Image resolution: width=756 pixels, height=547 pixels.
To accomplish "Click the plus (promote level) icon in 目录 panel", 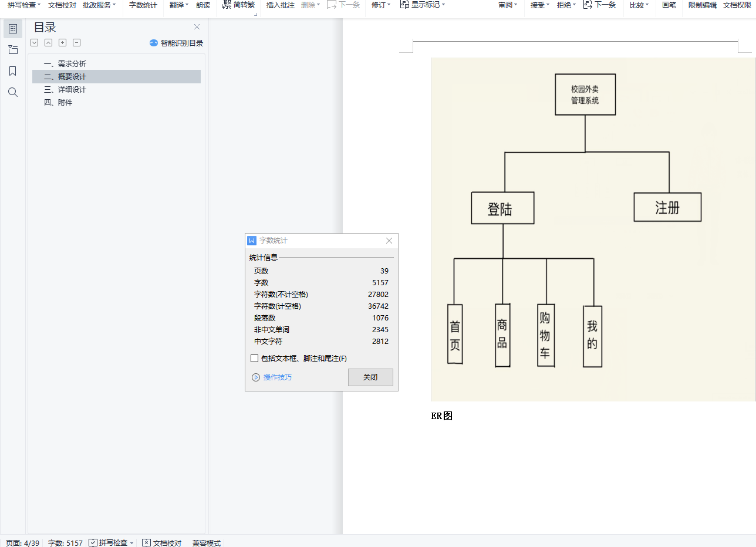I will tap(62, 43).
